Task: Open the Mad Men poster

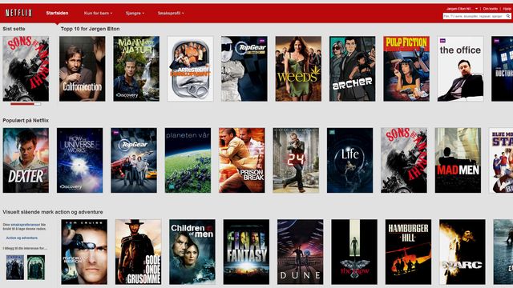Action: [x=458, y=160]
